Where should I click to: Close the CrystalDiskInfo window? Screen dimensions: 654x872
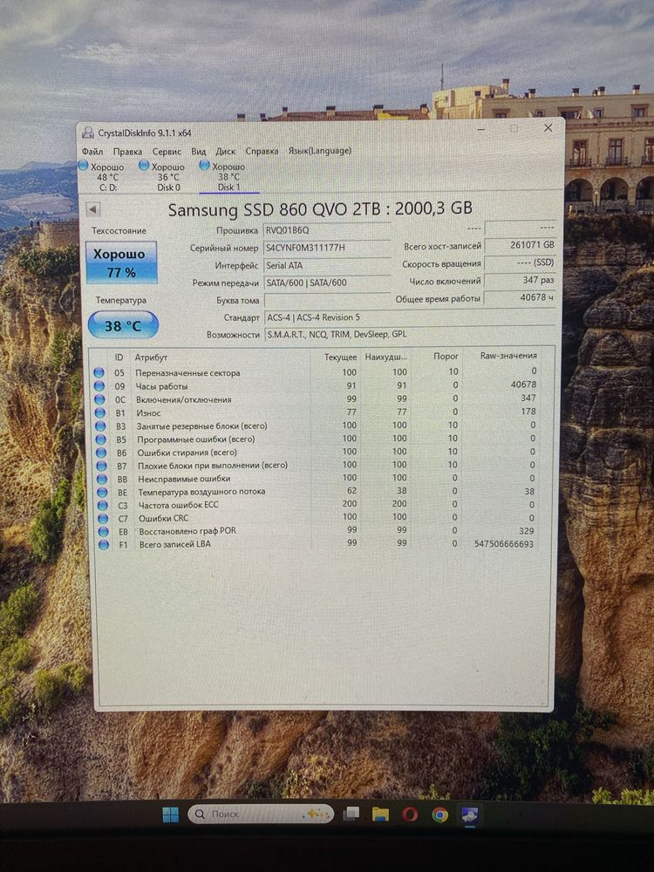point(548,127)
